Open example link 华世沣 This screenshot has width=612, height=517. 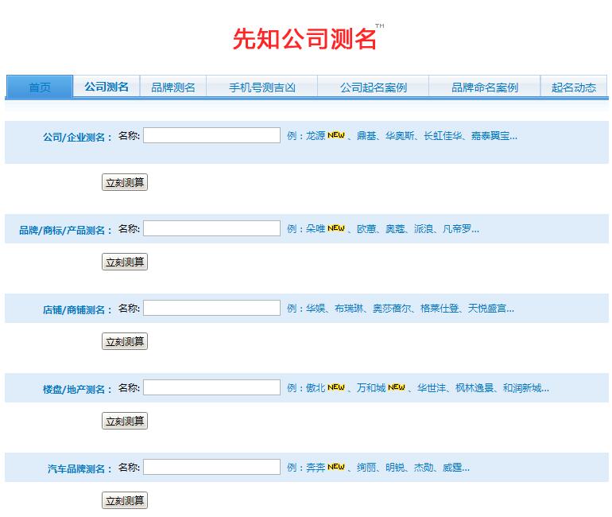tap(432, 388)
